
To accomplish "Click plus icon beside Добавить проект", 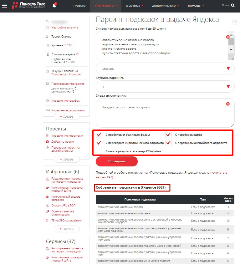I will (47, 142).
